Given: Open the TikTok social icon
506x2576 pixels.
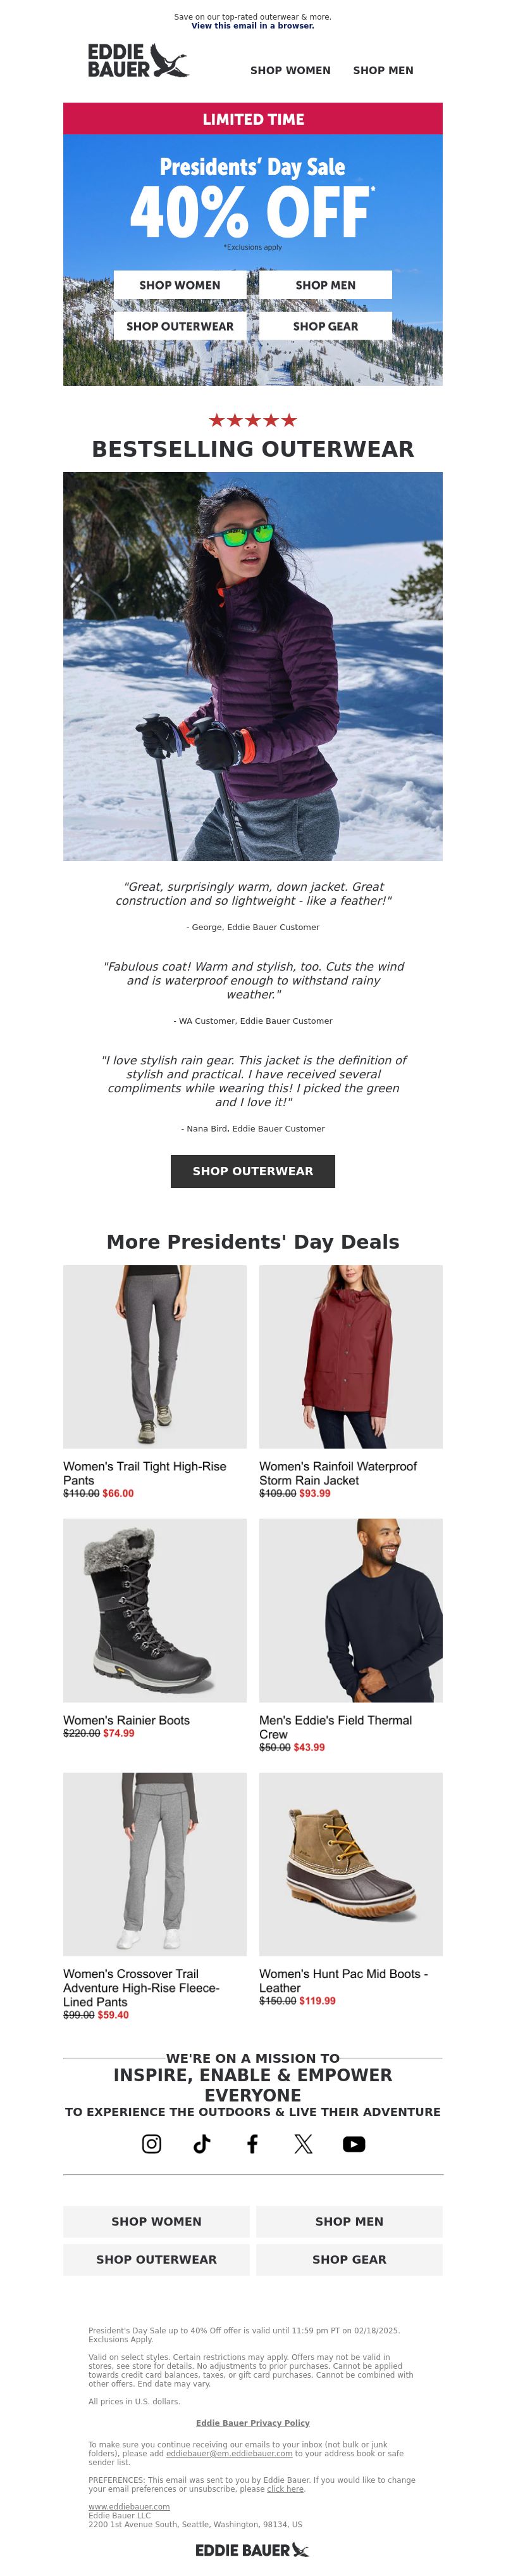Looking at the screenshot, I should [202, 2144].
